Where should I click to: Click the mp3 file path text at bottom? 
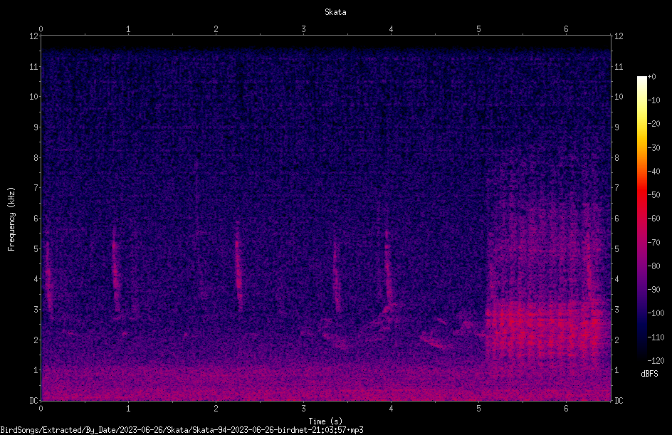point(182,430)
